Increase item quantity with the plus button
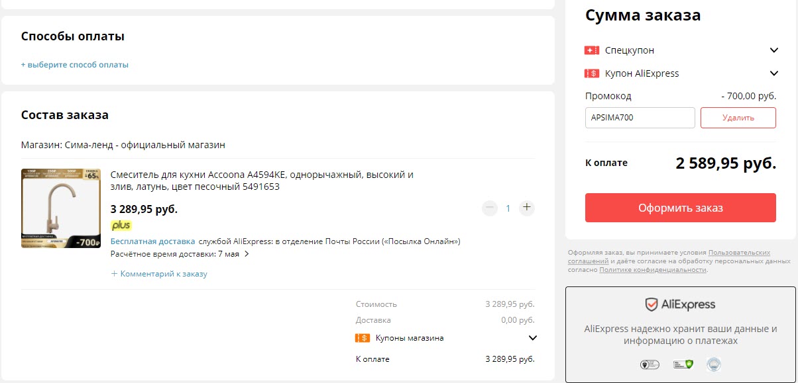798x383 pixels. coord(527,208)
